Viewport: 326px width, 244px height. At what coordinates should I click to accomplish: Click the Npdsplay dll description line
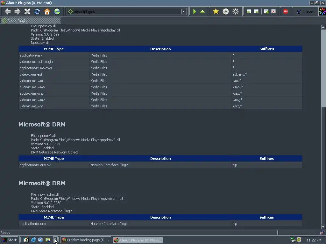tap(40, 43)
